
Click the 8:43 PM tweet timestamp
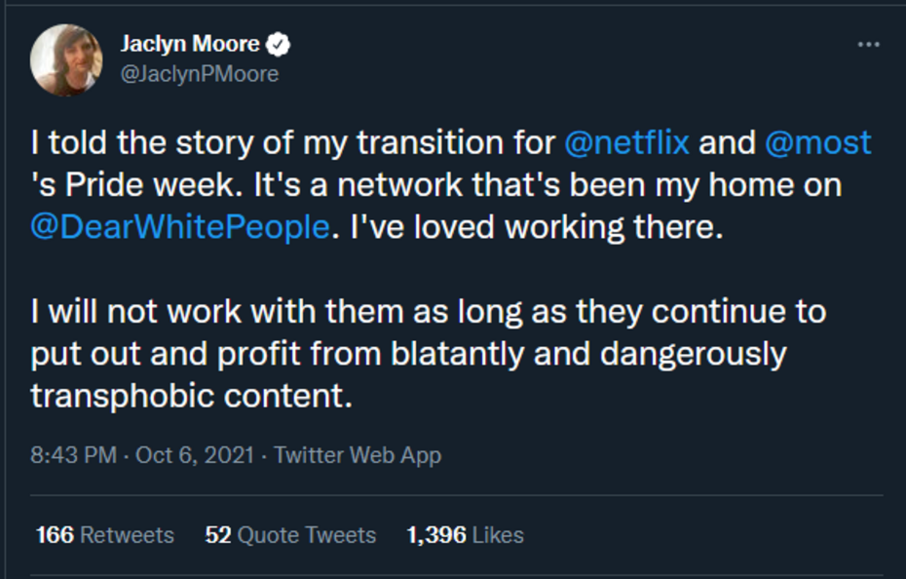point(73,455)
